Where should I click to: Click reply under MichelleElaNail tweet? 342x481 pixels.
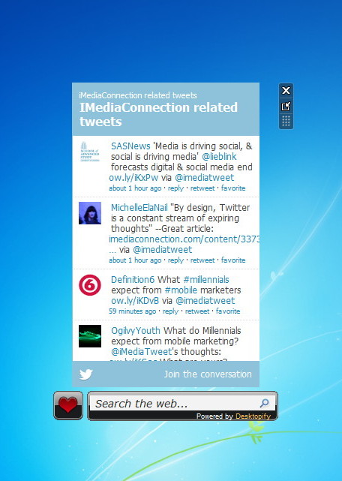pos(175,260)
